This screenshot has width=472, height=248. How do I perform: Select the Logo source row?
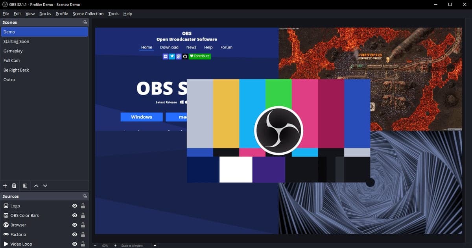[44, 206]
